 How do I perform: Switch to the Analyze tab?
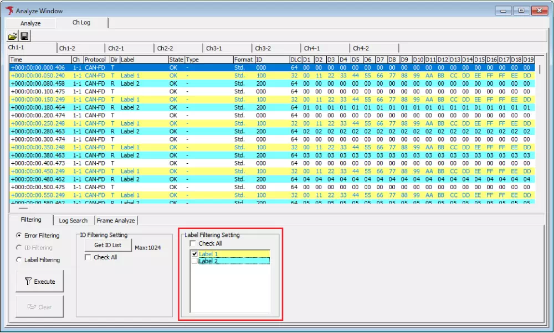click(x=30, y=23)
